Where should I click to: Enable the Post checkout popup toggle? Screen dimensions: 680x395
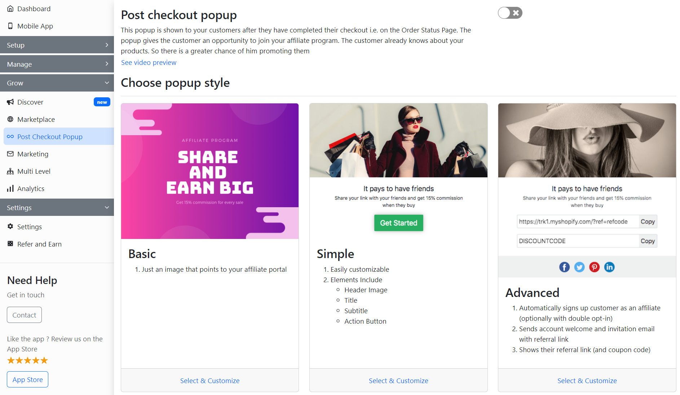click(x=510, y=13)
